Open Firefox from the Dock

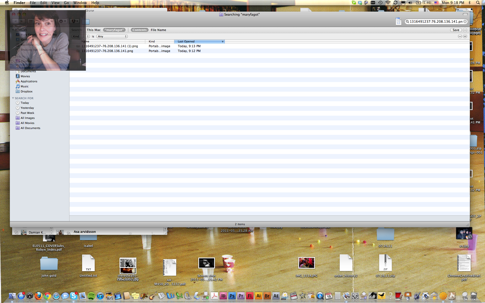tap(38, 296)
